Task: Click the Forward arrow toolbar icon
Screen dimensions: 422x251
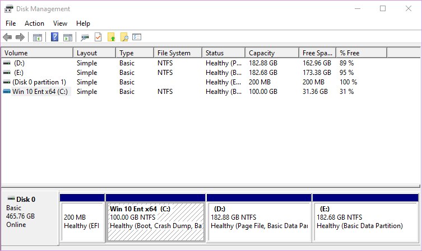Action: pyautogui.click(x=20, y=37)
